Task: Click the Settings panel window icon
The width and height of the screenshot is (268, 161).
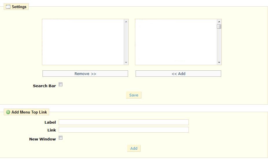Action: click(x=8, y=7)
